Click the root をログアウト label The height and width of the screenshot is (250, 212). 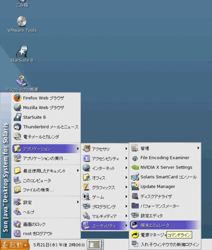[x=38, y=234]
